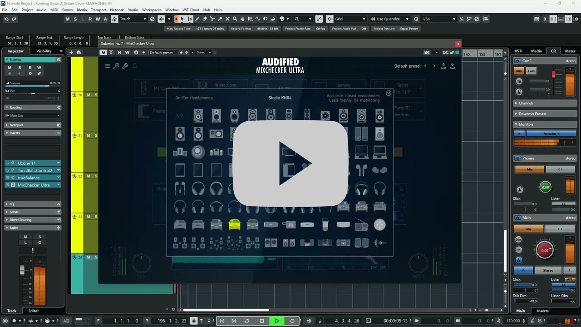Select the Split scissors tool
Viewport: 581px width, 327px height.
click(212, 19)
